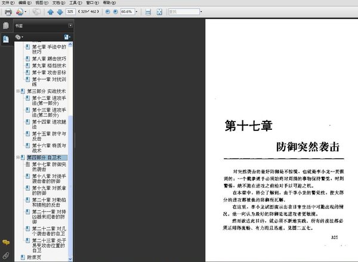Open bookmark 第八章 踢击技巧

49,59
